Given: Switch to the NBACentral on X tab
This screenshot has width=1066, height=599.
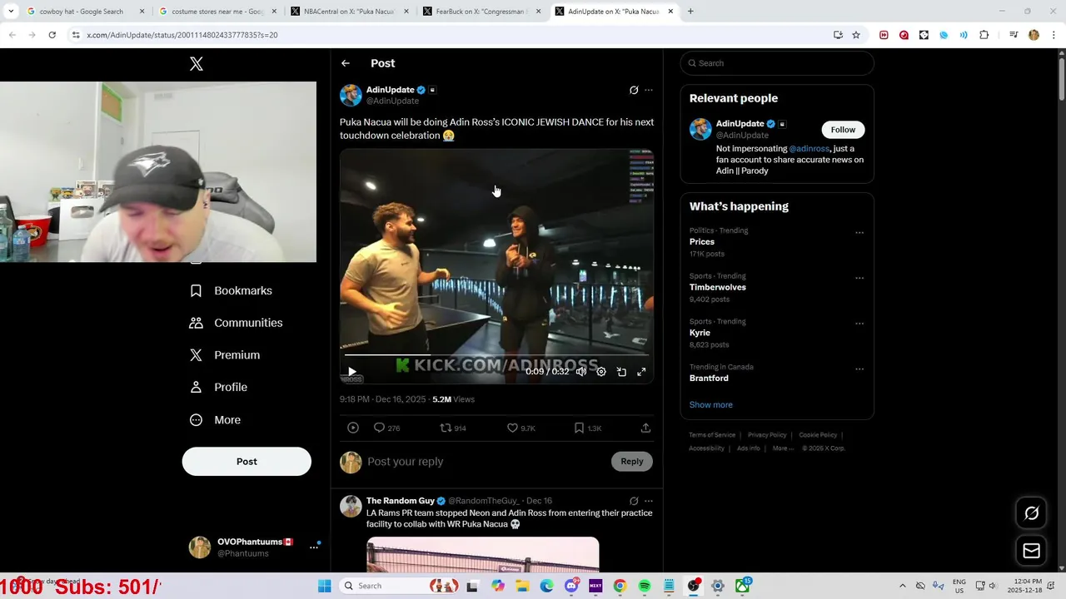Looking at the screenshot, I should point(349,12).
